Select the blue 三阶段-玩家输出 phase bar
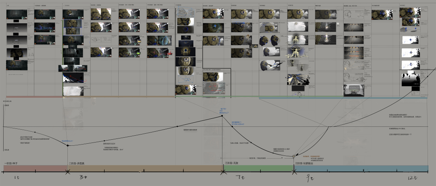 coord(361,169)
